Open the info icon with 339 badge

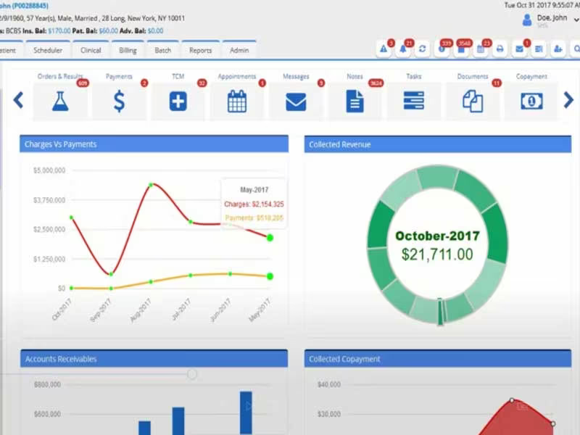(442, 49)
